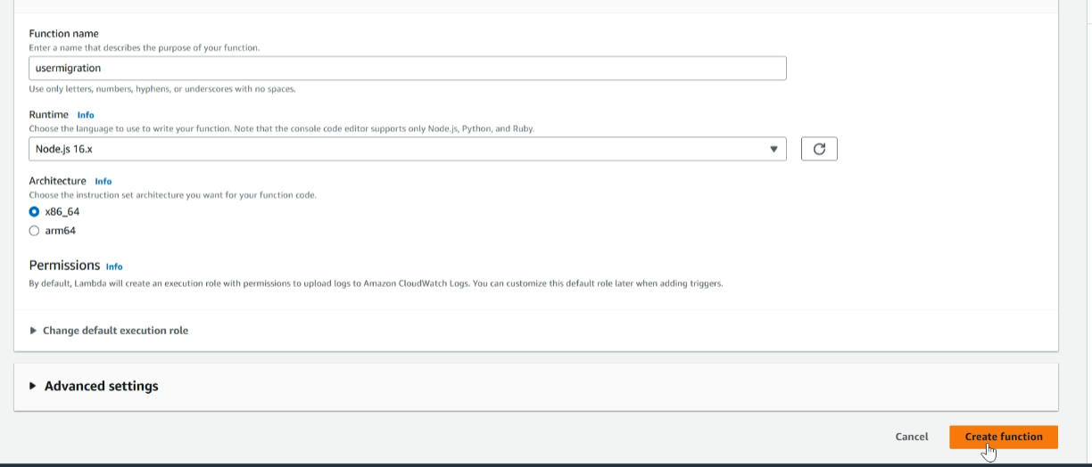The height and width of the screenshot is (467, 1092).
Task: Select the arm64 architecture radio button
Action: pyautogui.click(x=34, y=231)
